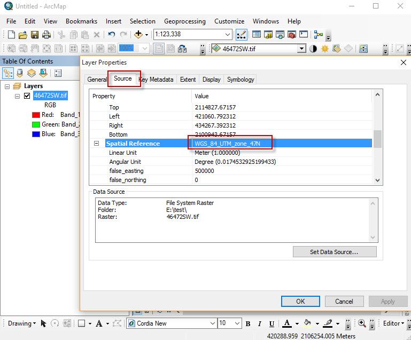List layers by source
The image size is (411, 340).
click(20, 73)
